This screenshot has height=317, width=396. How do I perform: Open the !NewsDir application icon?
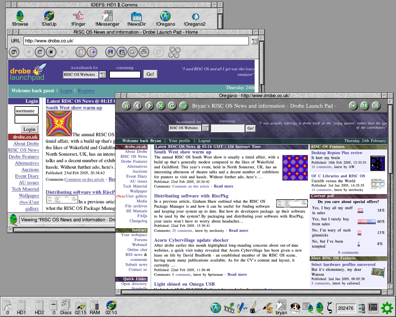(x=136, y=18)
